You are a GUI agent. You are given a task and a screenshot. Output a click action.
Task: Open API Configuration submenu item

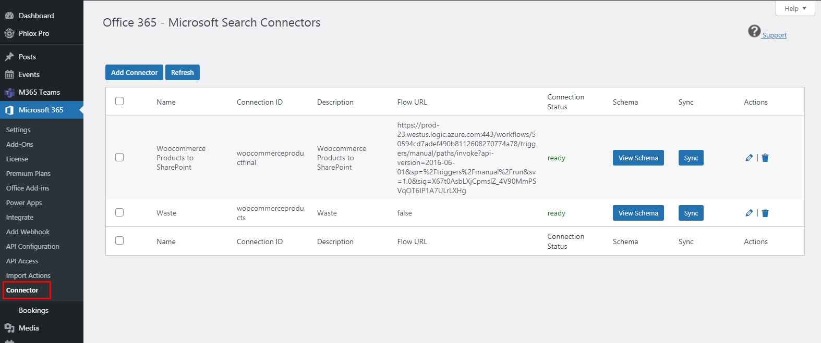click(x=33, y=247)
